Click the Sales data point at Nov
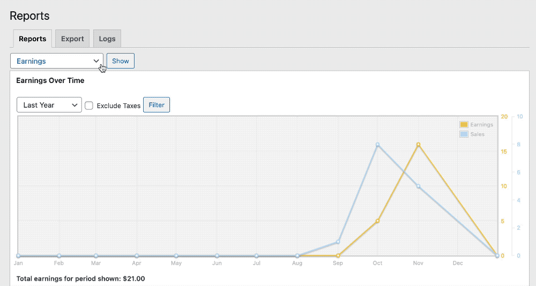Viewport: 536px width, 286px height. click(x=418, y=186)
